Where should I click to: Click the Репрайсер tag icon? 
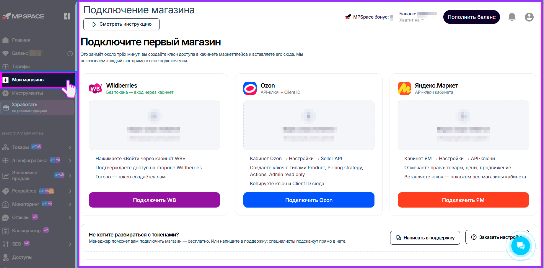tap(5, 191)
